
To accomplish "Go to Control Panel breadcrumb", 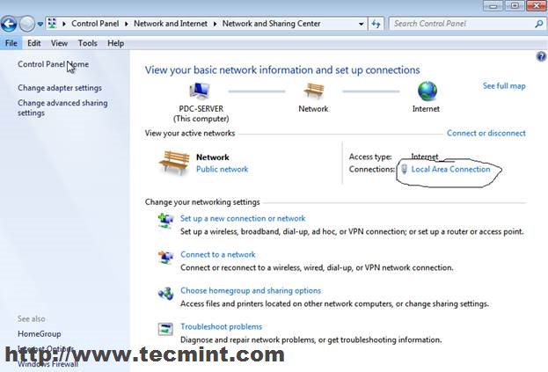I will [x=95, y=24].
